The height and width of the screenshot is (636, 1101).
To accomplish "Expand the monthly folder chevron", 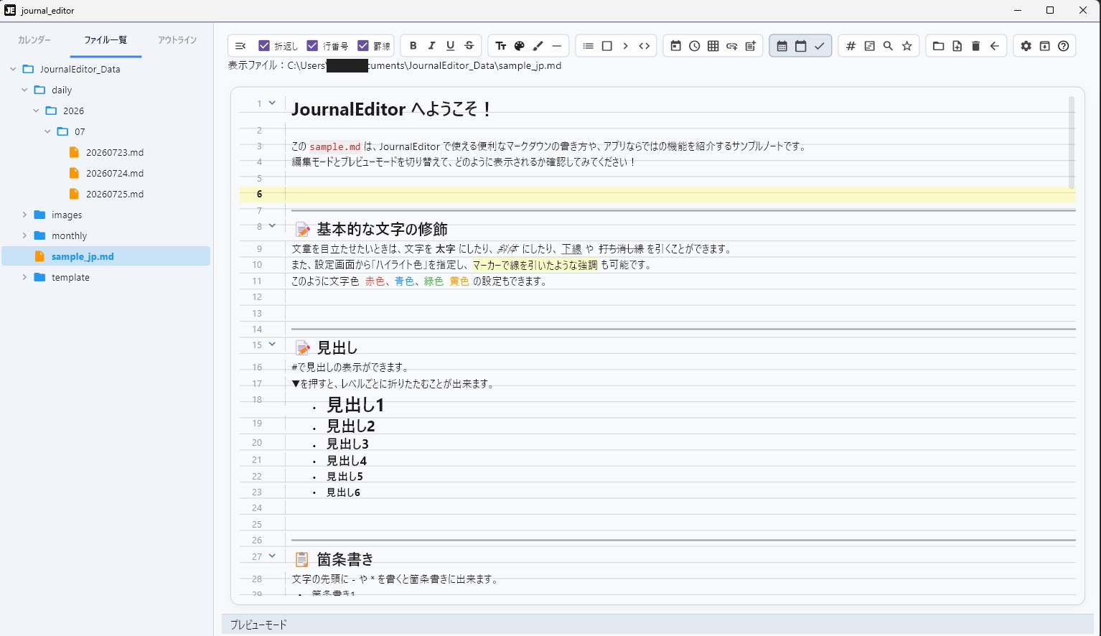I will tap(24, 236).
